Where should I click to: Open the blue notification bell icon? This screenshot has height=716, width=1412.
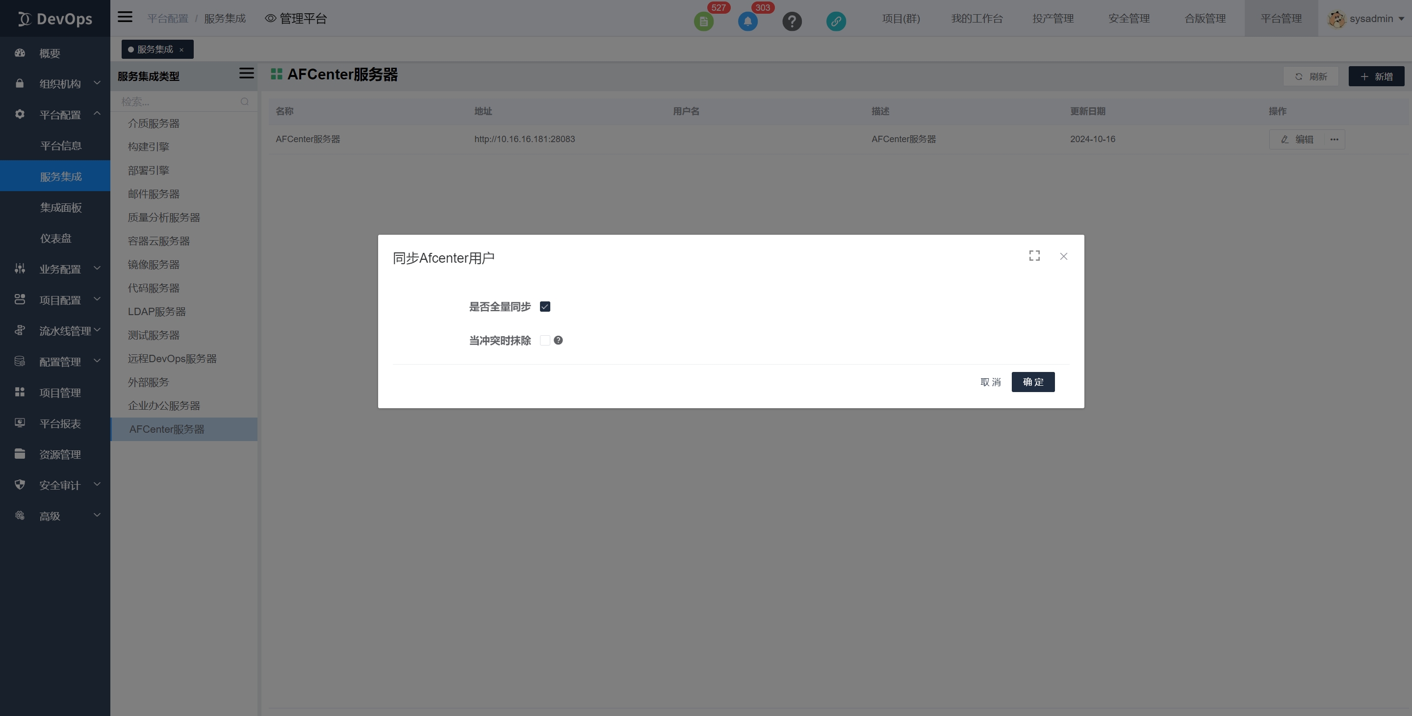747,22
